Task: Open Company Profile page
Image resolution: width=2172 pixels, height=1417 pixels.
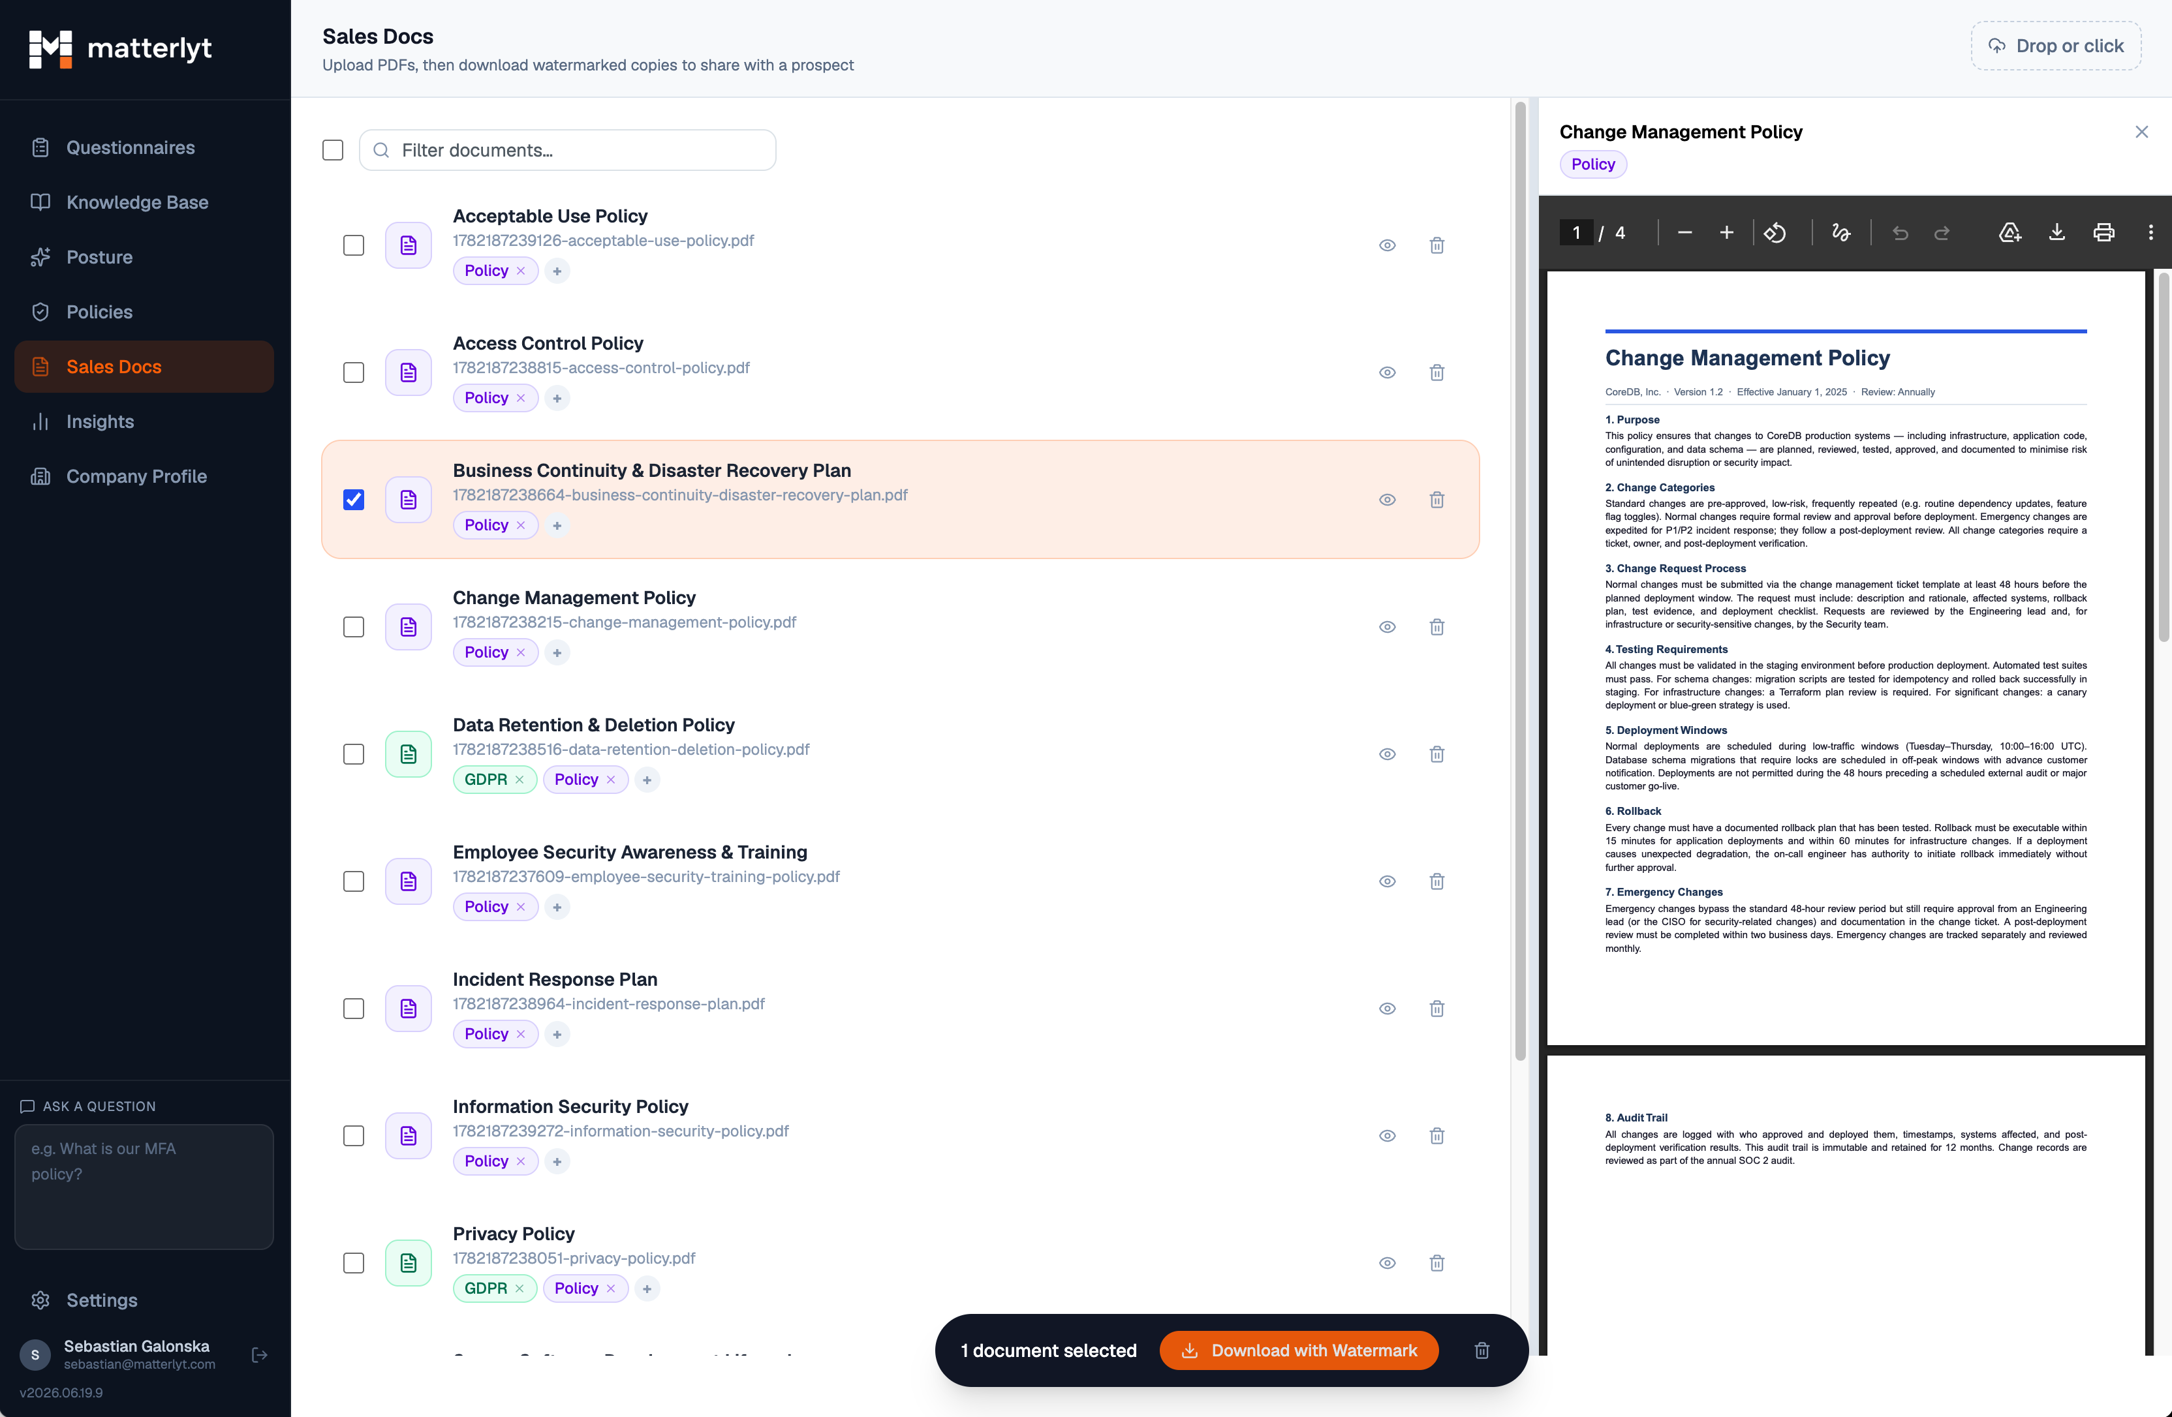Action: pos(144,476)
